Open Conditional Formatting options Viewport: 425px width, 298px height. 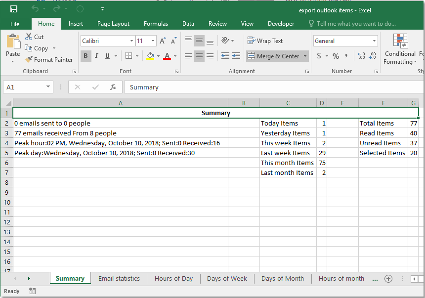coord(399,48)
